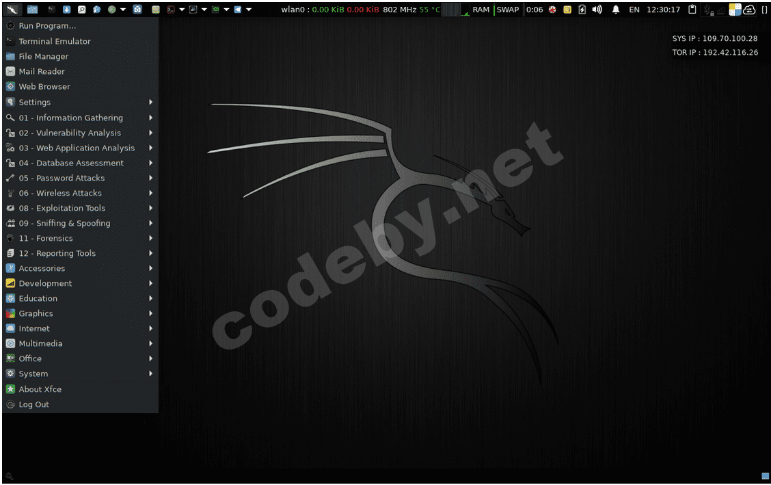Click the blue-yellow weather tray icon

[735, 10]
